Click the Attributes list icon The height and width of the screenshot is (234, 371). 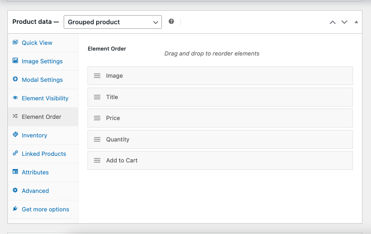[15, 172]
